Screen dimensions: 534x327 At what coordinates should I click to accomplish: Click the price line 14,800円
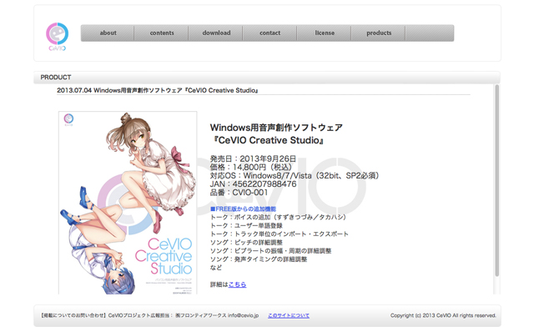[x=251, y=167]
